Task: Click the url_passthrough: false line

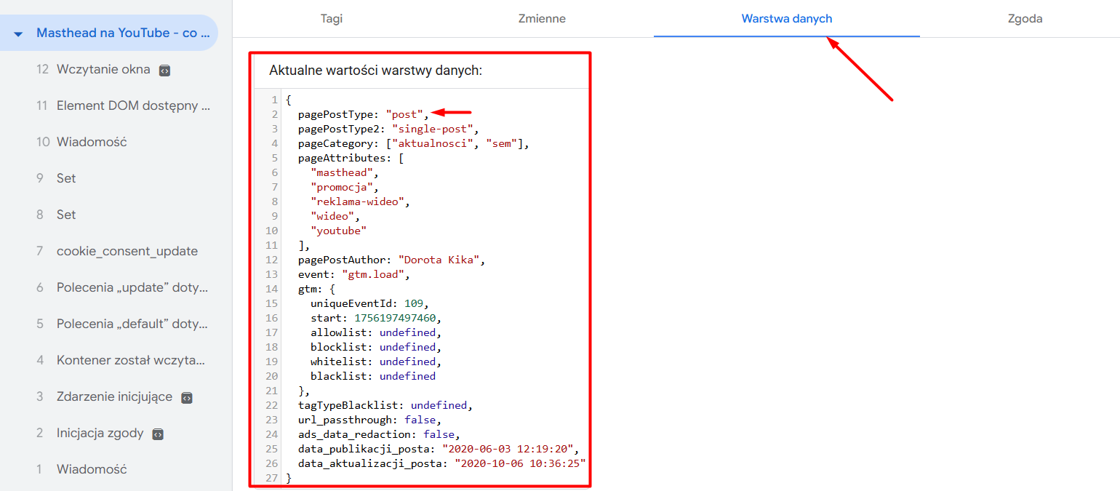Action: (369, 420)
